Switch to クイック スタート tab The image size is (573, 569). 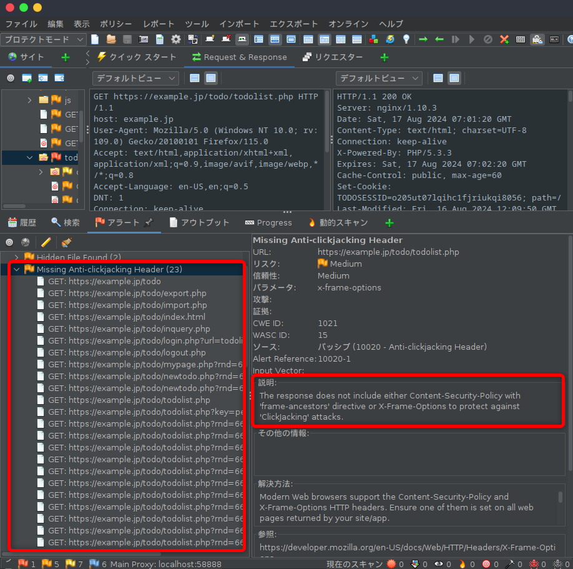click(x=137, y=57)
